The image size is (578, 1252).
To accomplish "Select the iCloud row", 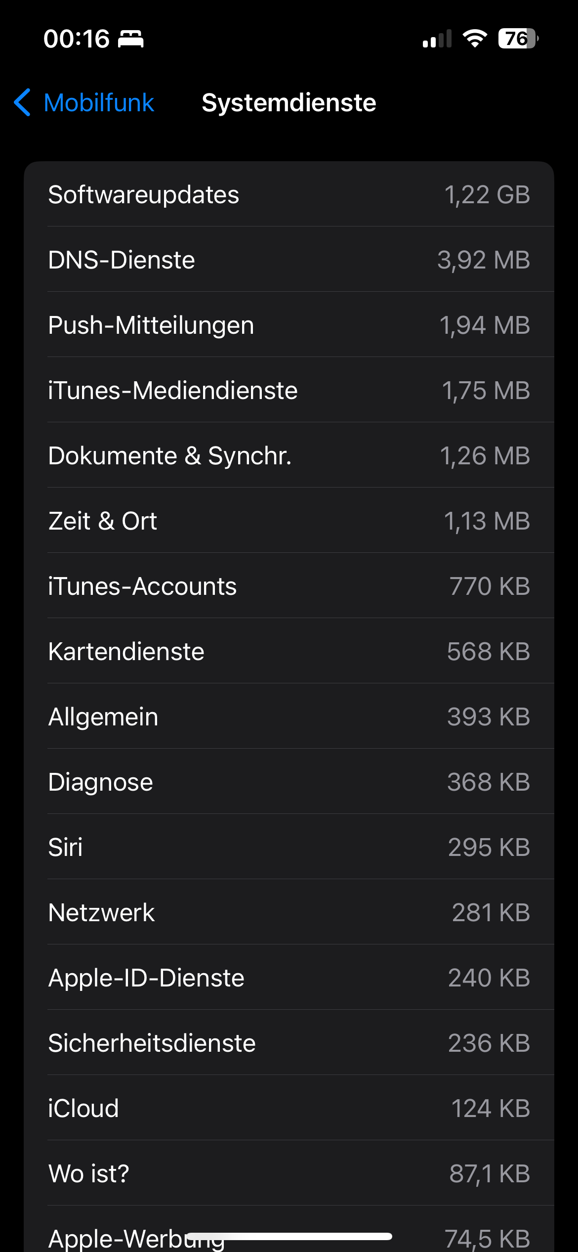I will pos(289,1108).
